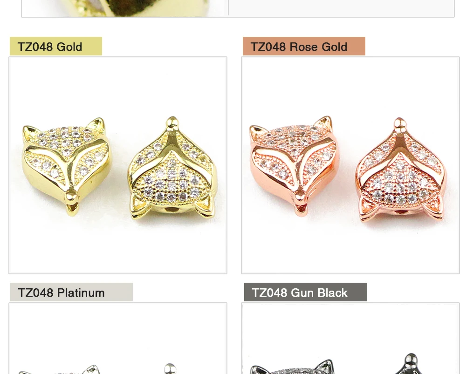The image size is (466, 374).
Task: Select the front-facing rose gold fox bead
Action: pos(293,165)
